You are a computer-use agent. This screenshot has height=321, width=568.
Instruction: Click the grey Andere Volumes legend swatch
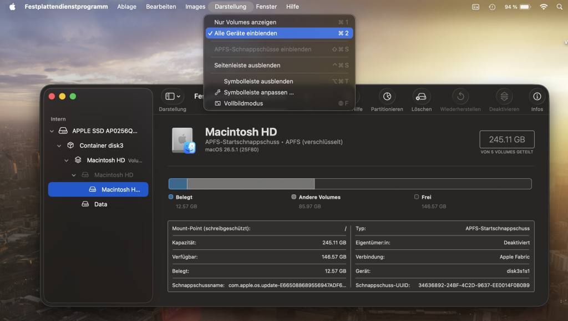(294, 197)
